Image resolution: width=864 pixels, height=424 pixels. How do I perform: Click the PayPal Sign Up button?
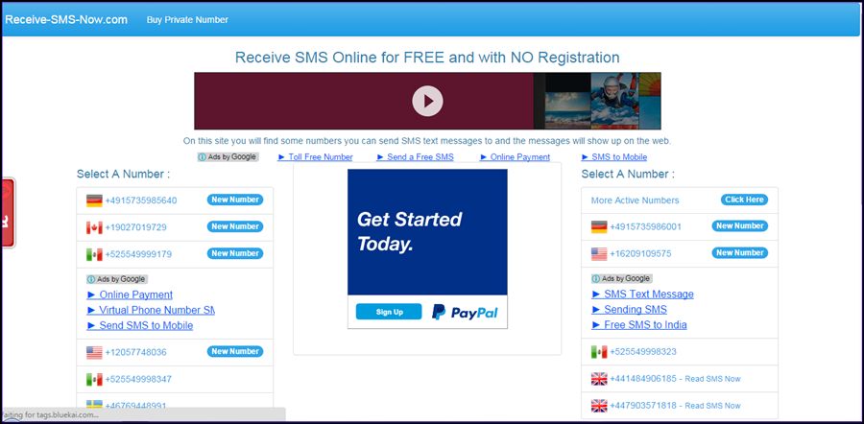click(389, 312)
